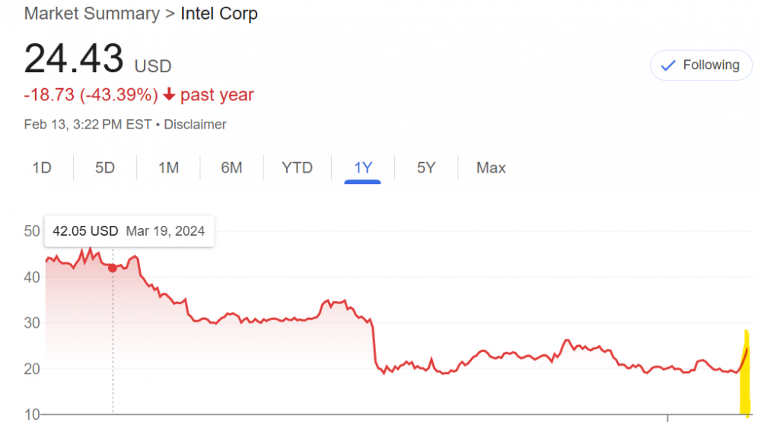The height and width of the screenshot is (422, 761).
Task: Switch to the 5Y range tab
Action: coord(426,167)
